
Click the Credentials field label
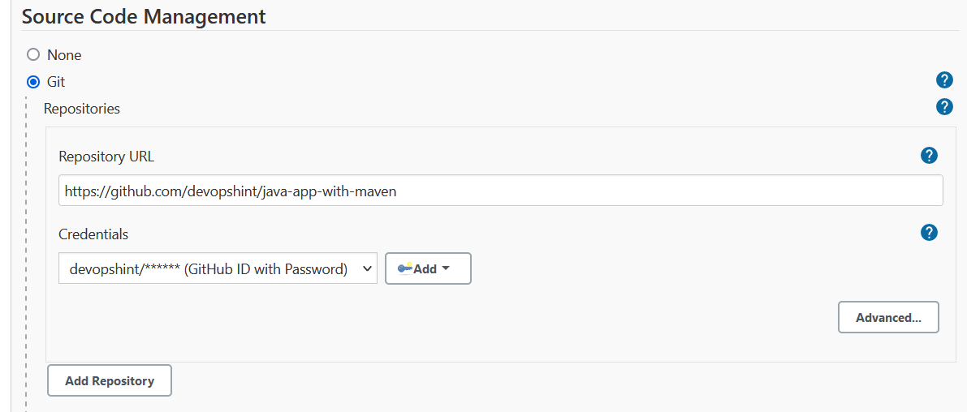93,234
